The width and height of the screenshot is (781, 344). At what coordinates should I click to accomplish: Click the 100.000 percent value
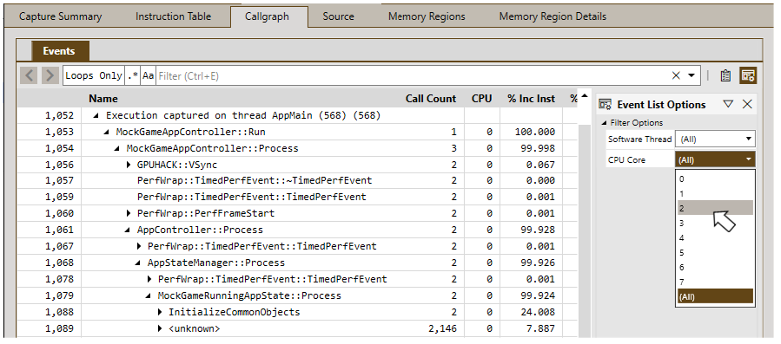pyautogui.click(x=535, y=132)
